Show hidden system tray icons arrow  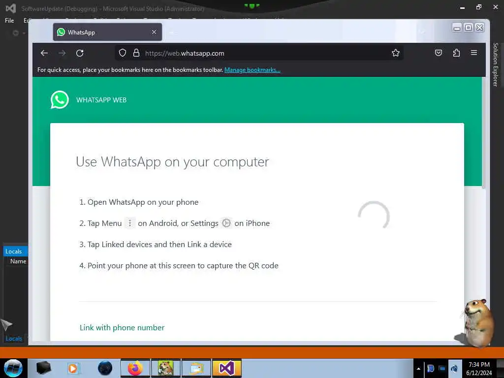tap(418, 369)
